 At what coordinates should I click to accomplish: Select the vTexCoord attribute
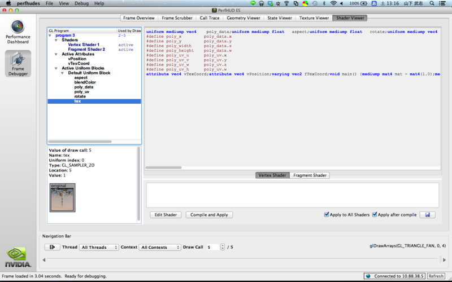coord(79,64)
